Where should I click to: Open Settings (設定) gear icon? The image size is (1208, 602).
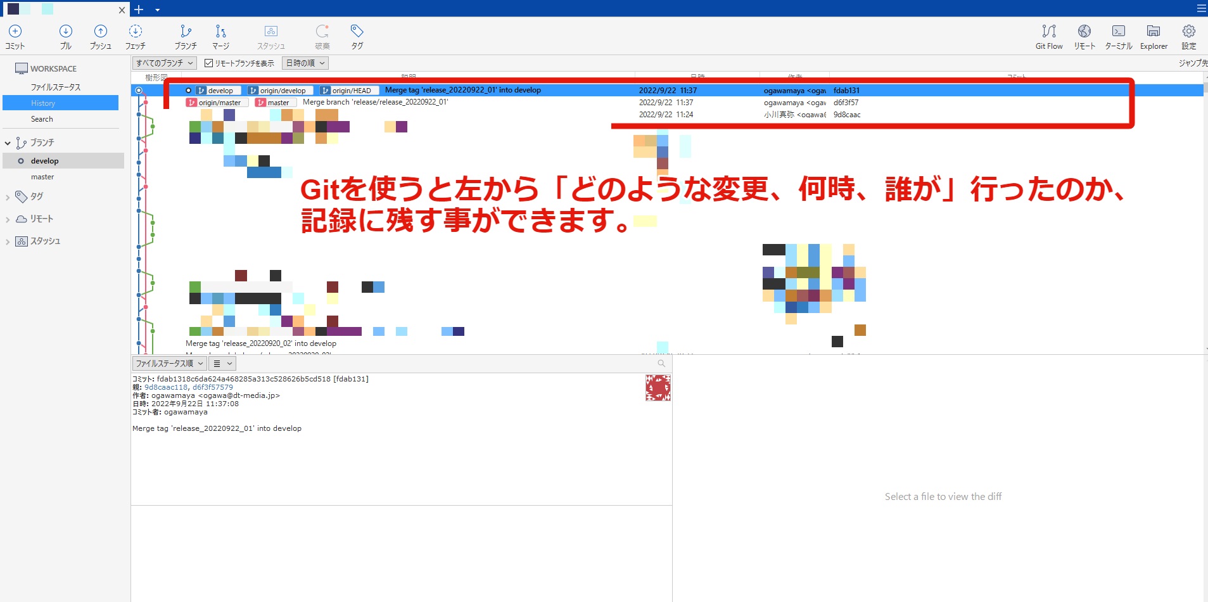1188,36
